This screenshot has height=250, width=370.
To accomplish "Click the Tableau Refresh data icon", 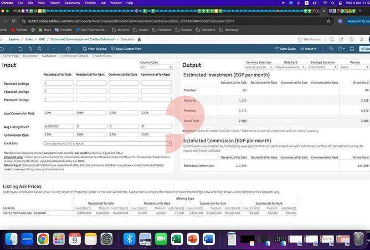I will point(30,49).
